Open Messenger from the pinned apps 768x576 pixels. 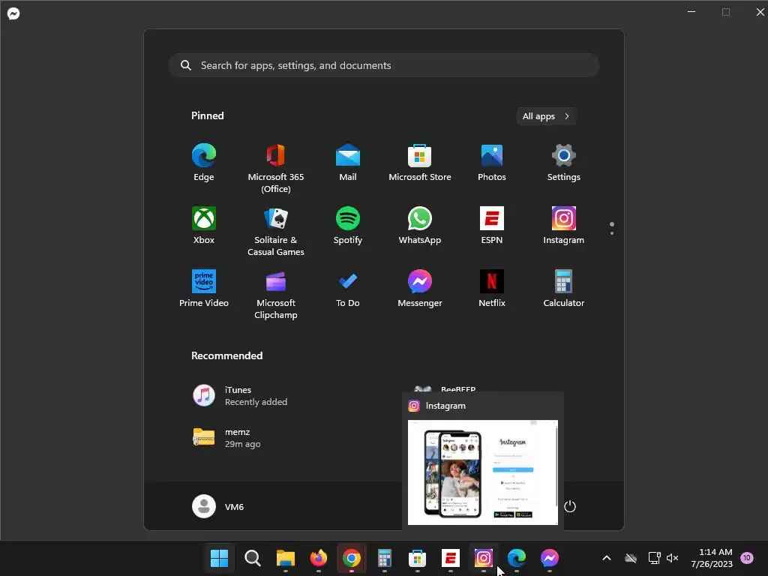pyautogui.click(x=420, y=289)
